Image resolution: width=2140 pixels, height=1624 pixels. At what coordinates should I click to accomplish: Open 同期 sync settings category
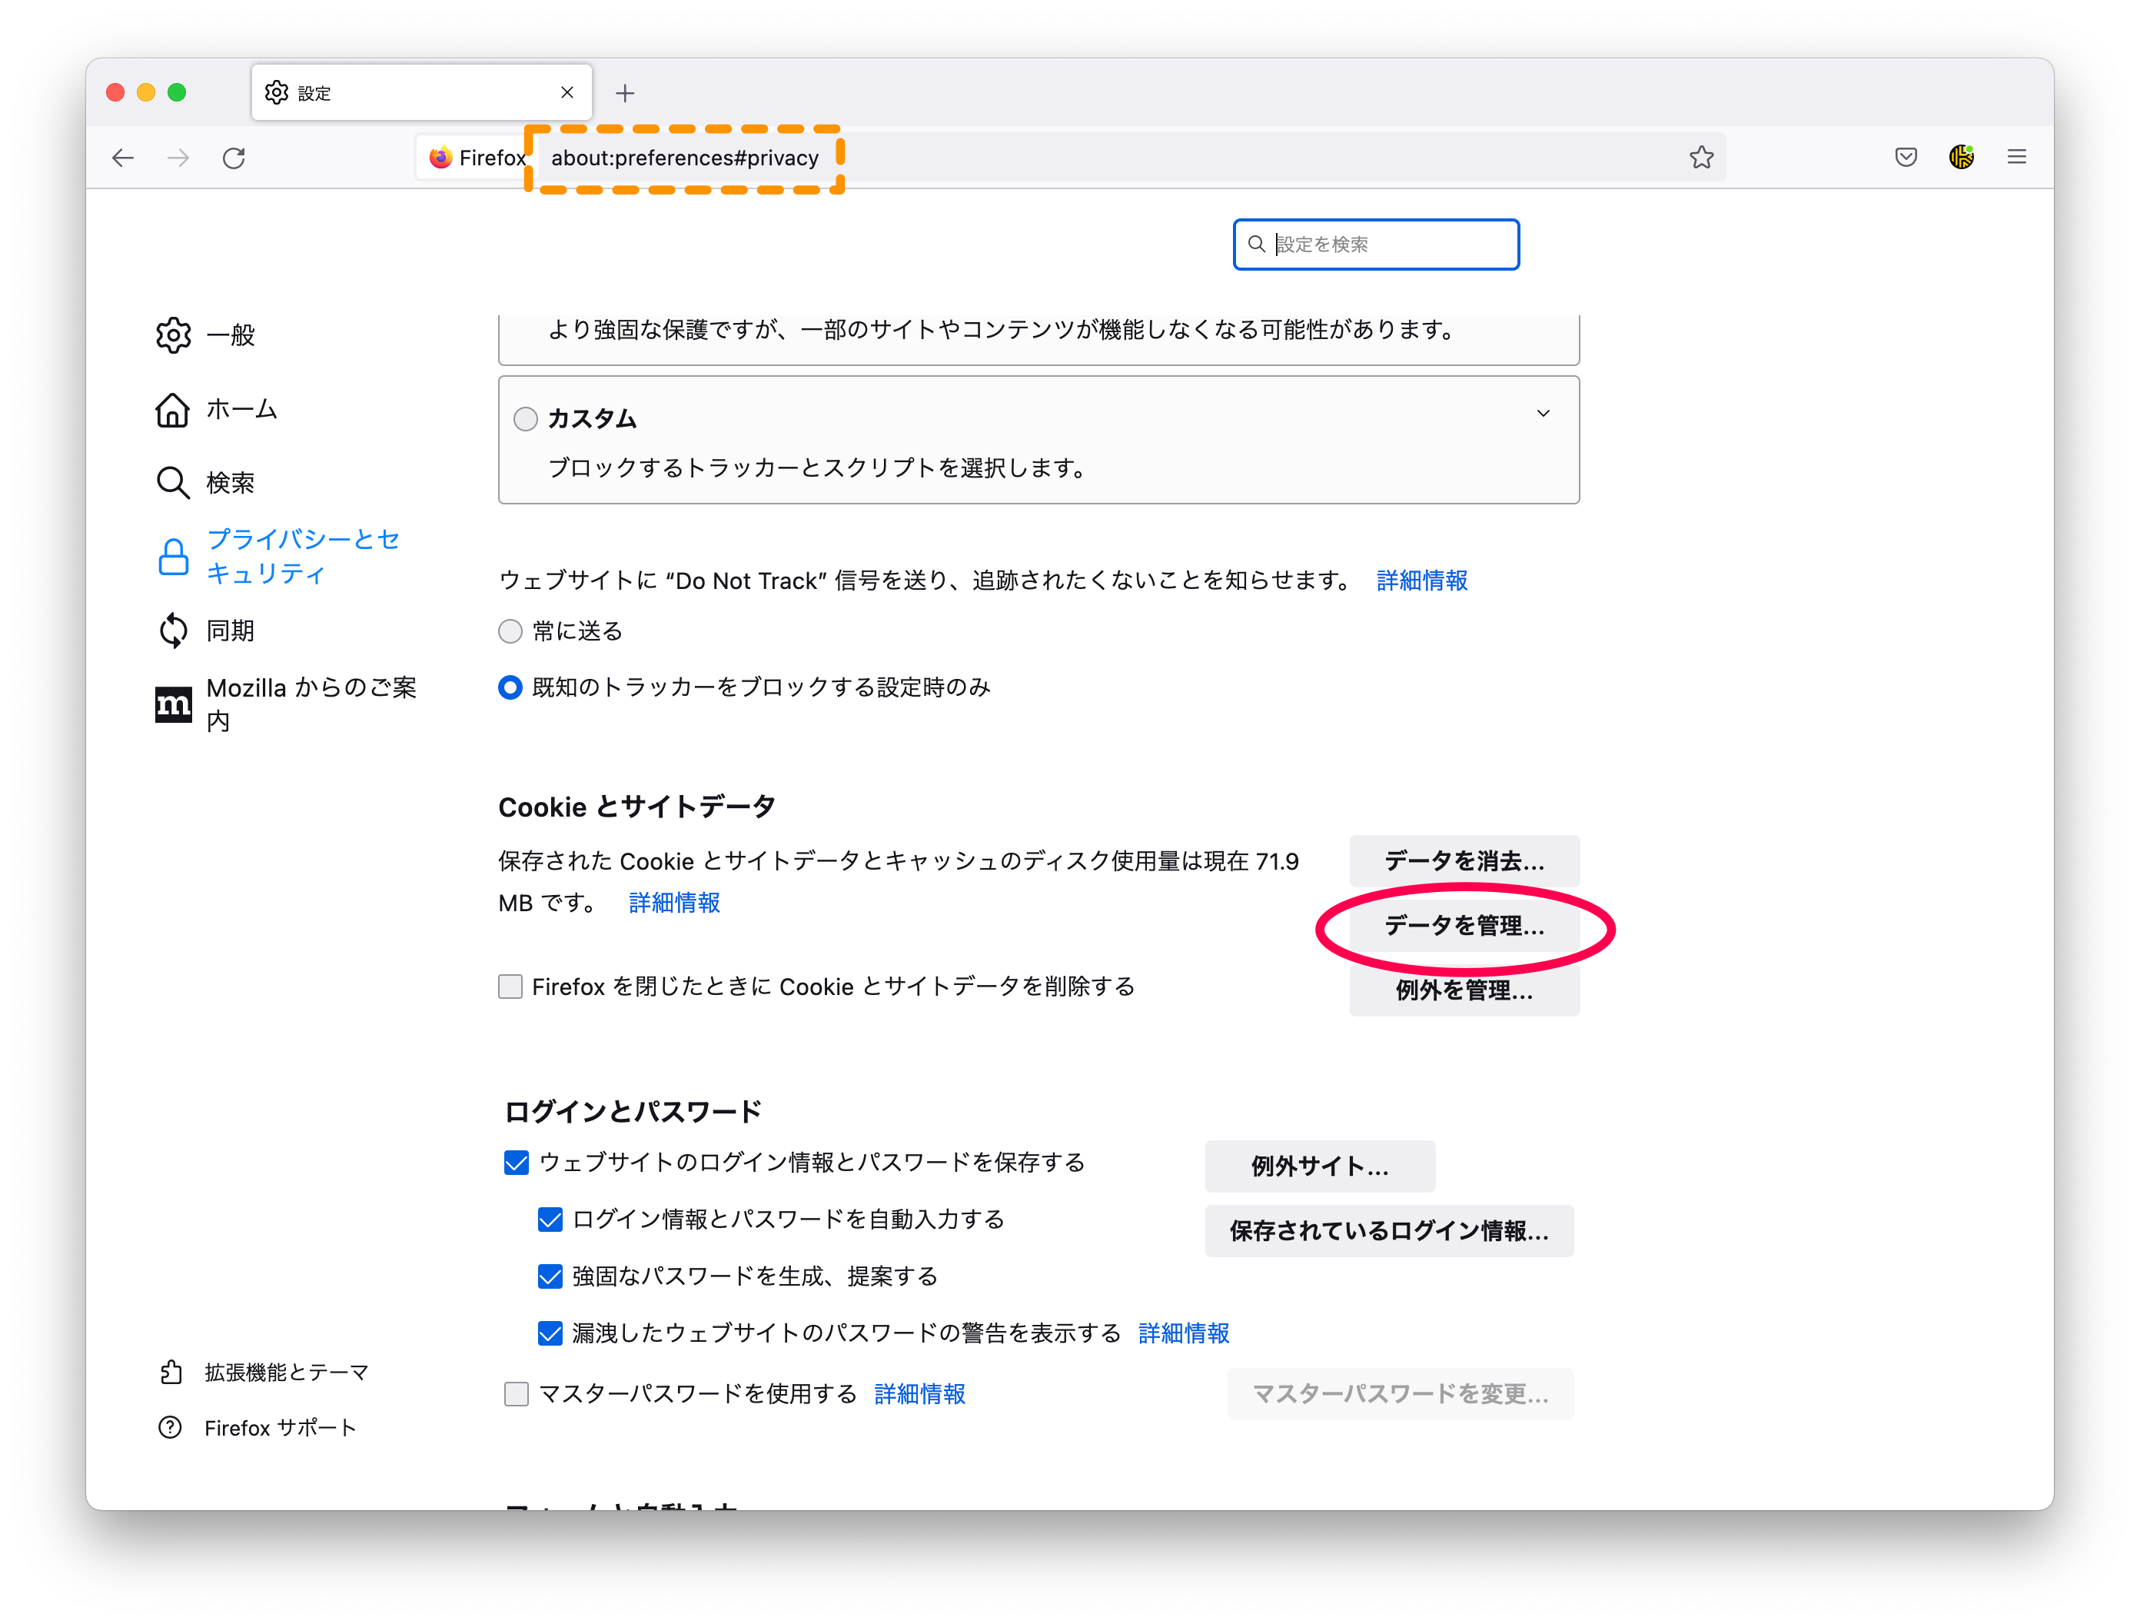[206, 631]
